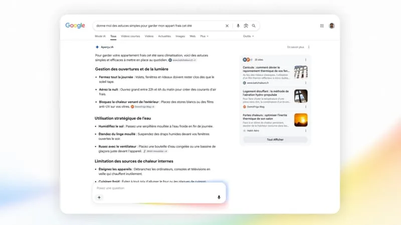This screenshot has height=225, width=401.
Task: Click the Fermez tout la journée bullet
Action: click(156, 79)
